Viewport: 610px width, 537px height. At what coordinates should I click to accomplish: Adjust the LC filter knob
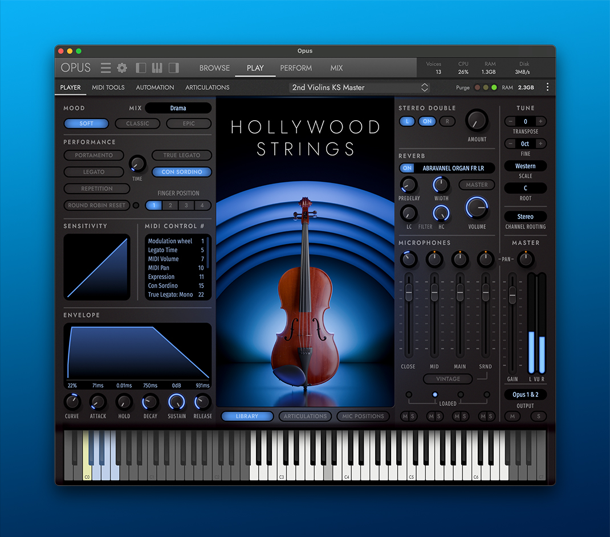point(409,213)
